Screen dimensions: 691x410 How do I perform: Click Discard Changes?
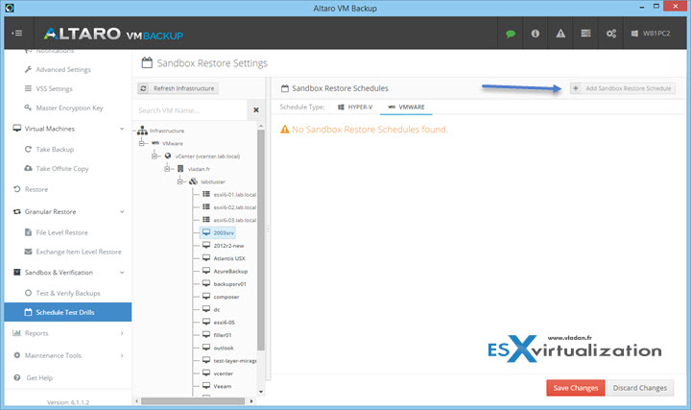[640, 388]
